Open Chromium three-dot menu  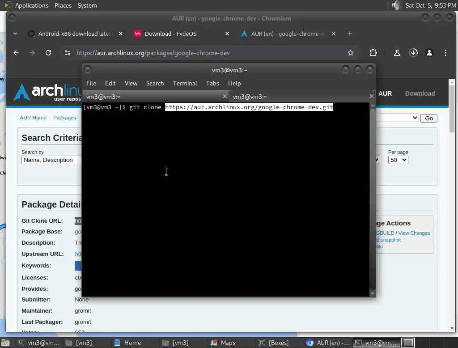coord(445,53)
